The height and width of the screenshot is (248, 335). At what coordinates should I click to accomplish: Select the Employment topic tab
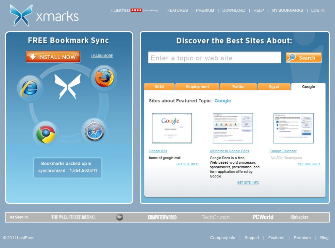(x=197, y=87)
